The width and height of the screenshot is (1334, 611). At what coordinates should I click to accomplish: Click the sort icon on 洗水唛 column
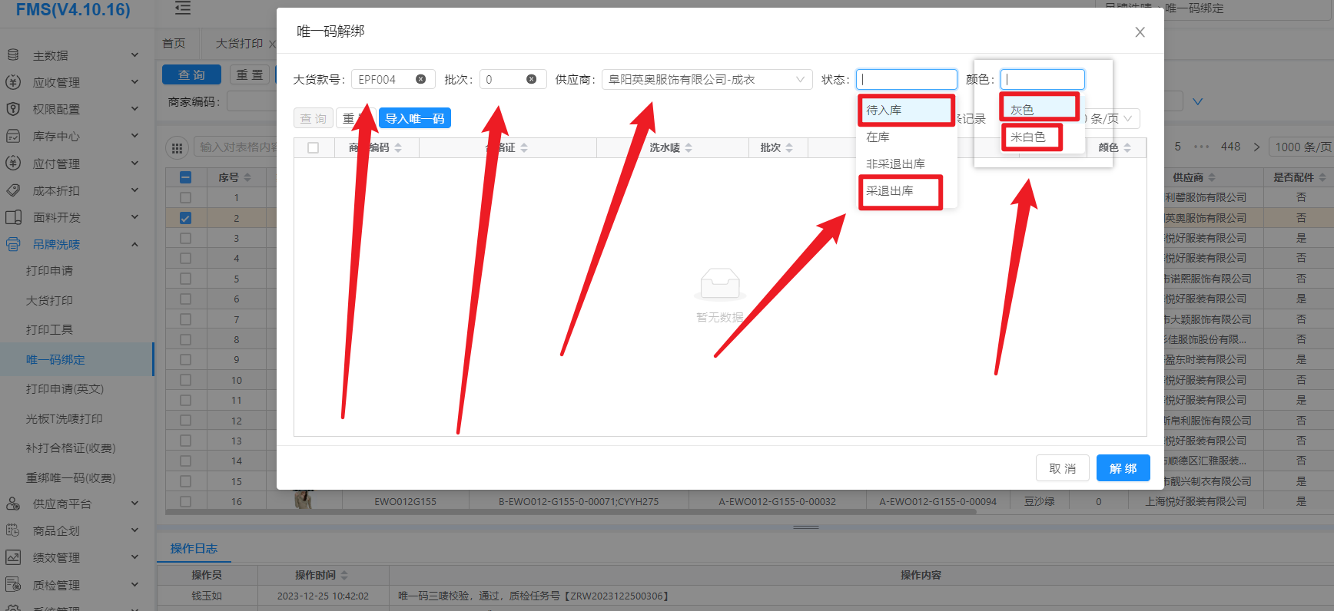click(689, 148)
